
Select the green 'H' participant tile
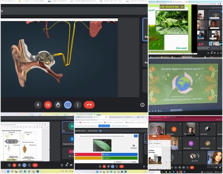[68, 127]
